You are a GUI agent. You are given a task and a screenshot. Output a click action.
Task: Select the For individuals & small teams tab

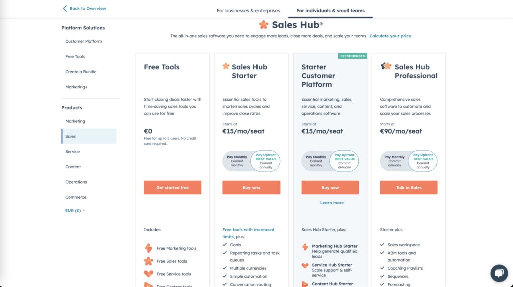click(330, 10)
